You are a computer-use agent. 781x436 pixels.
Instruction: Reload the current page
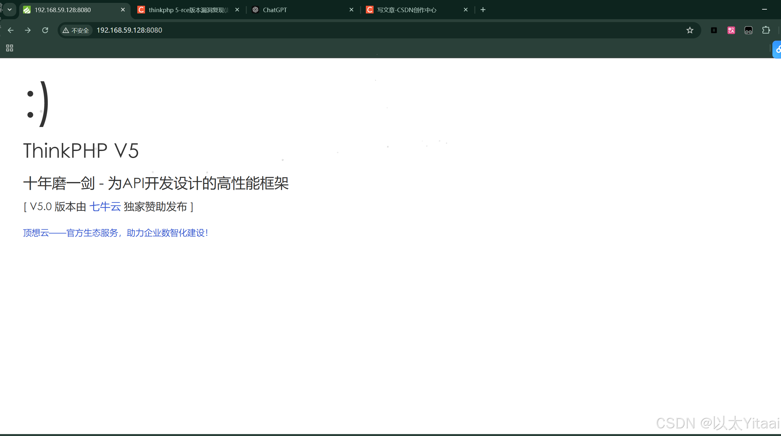[x=45, y=30]
